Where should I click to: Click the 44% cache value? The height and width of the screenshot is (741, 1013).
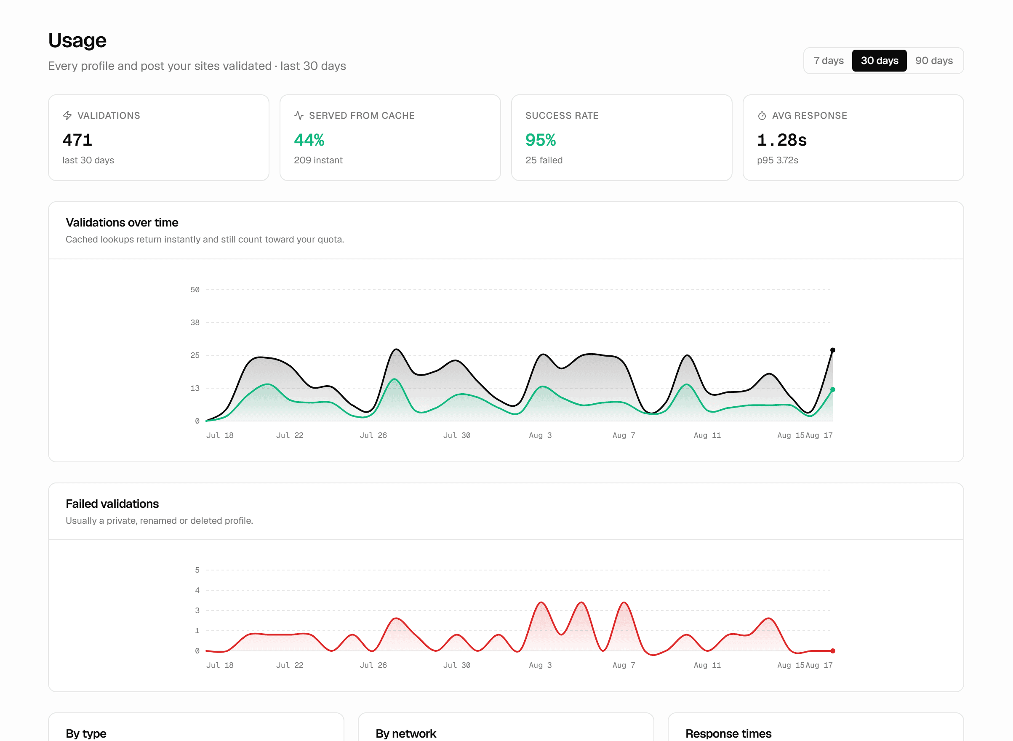pyautogui.click(x=309, y=140)
